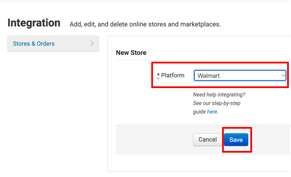This screenshot has width=291, height=177.
Task: Click the 'Integration' page title
Action: pyautogui.click(x=34, y=23)
